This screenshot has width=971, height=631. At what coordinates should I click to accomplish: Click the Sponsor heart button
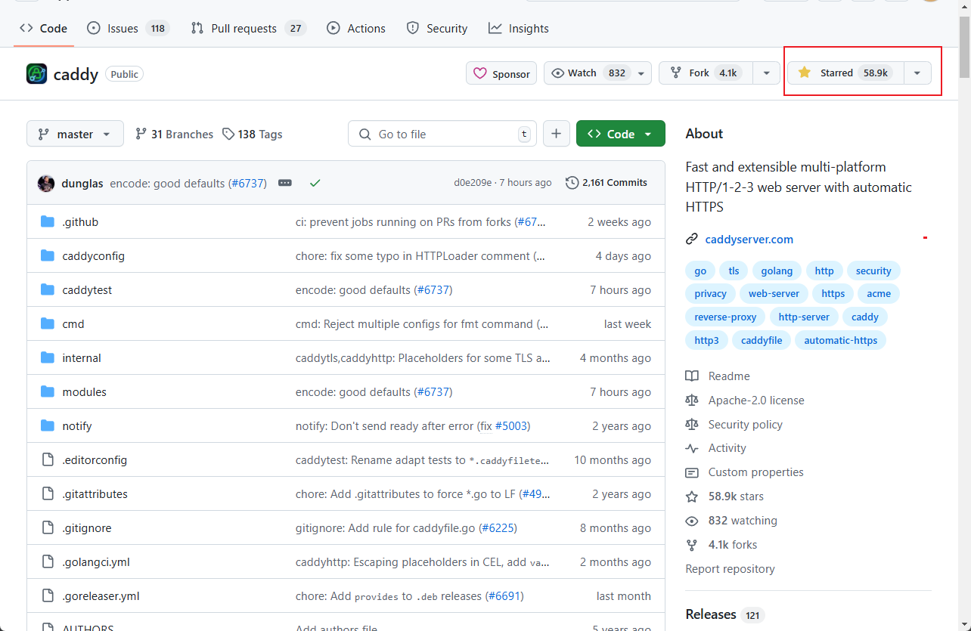[x=501, y=73]
